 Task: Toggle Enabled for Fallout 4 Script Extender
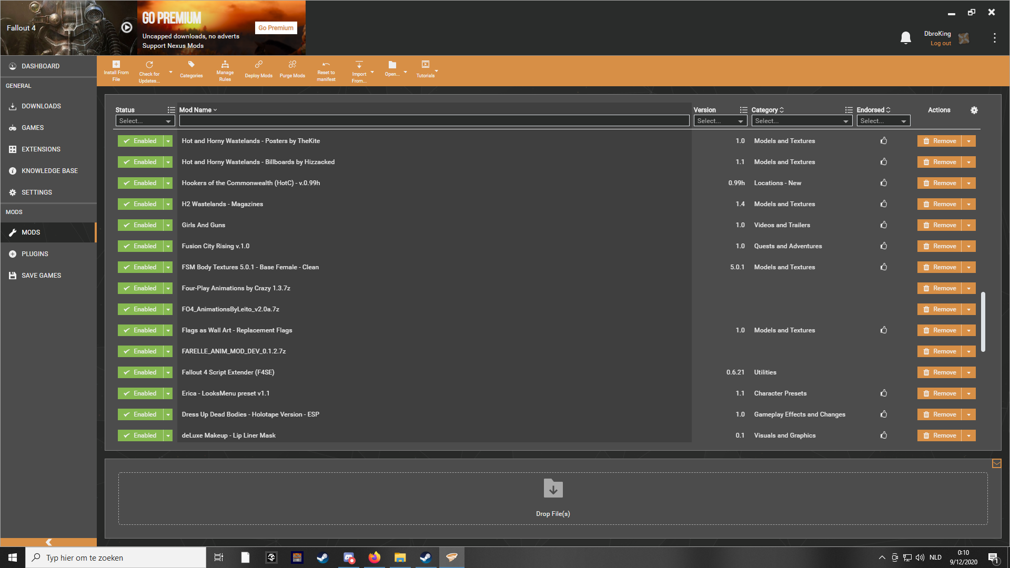(x=140, y=372)
